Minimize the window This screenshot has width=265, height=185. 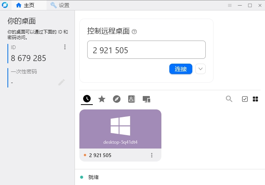240,6
